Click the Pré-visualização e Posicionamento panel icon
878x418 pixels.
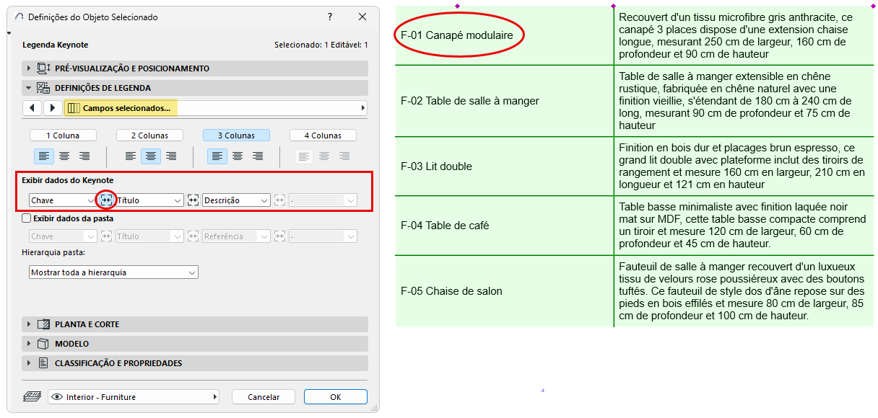click(x=43, y=68)
